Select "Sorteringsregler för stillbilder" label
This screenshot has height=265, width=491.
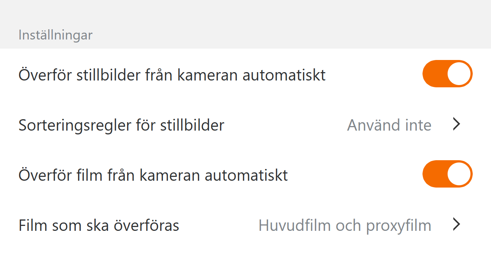pyautogui.click(x=121, y=125)
